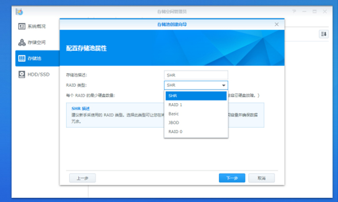
Task: Click the SHR 描述 heading text
Action: click(81, 108)
